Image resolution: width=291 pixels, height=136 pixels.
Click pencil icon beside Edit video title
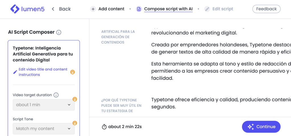click(15, 72)
